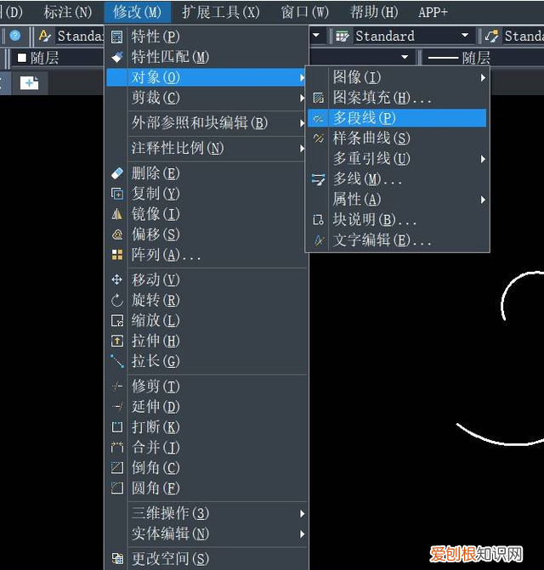This screenshot has width=544, height=570.
Task: Click the color 随层 swatch
Action: 22,58
